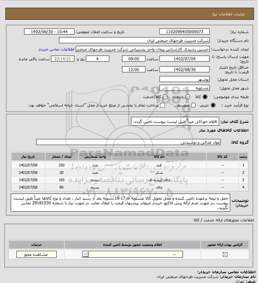Screen dimensions: 258x283
Task: Click the remaining time field 22:14:21
Action: pos(62,59)
